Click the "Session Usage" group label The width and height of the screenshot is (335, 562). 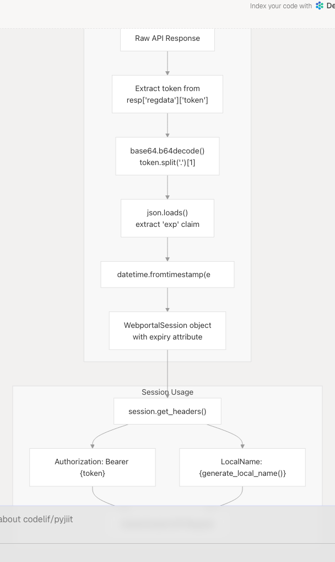point(167,392)
